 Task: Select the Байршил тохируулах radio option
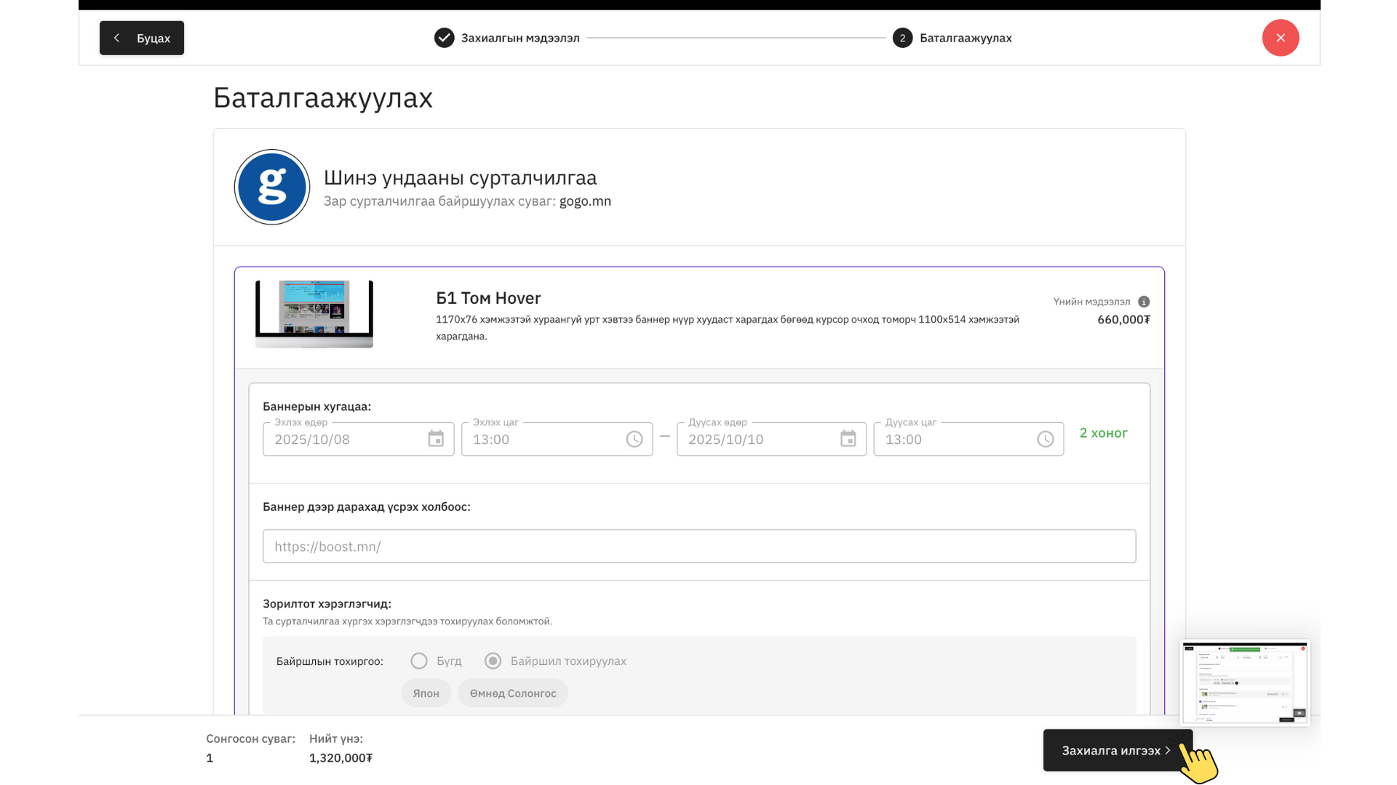point(493,661)
